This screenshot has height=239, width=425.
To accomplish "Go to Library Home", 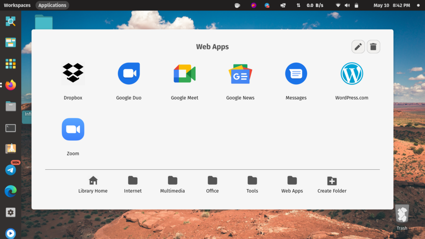I will (93, 185).
